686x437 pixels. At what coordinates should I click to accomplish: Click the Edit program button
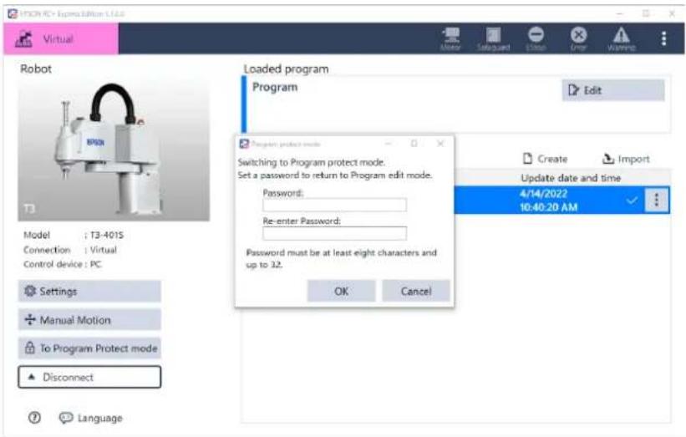click(613, 90)
